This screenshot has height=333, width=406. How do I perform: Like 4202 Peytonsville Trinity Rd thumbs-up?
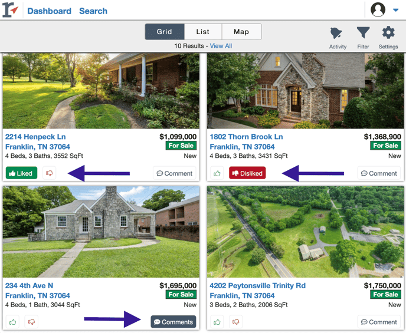[217, 322]
